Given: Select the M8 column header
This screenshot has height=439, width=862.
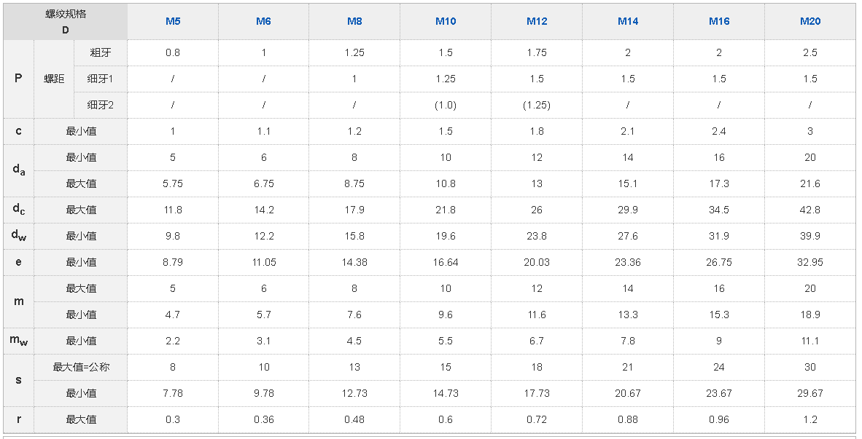Looking at the screenshot, I should (x=354, y=21).
